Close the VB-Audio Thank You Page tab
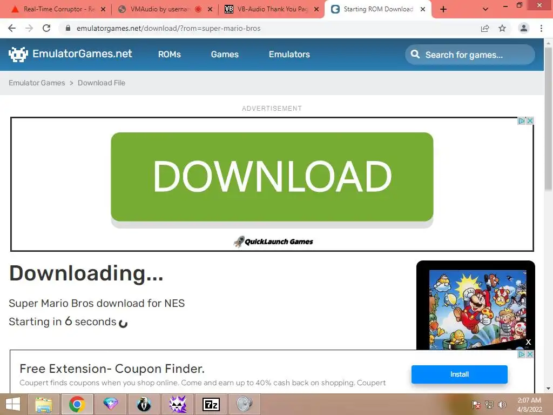 [x=316, y=9]
